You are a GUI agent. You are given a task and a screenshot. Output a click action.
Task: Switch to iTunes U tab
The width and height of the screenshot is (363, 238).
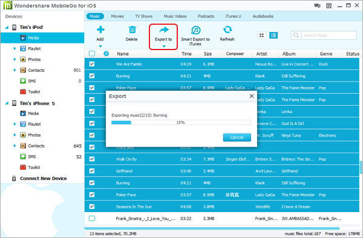click(234, 16)
